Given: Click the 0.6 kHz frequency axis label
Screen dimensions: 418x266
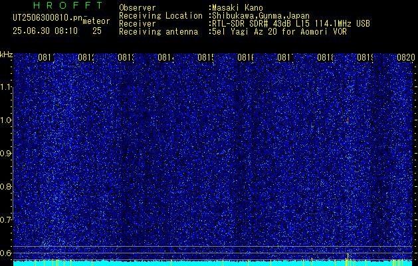Looking at the screenshot, I should (5, 253).
